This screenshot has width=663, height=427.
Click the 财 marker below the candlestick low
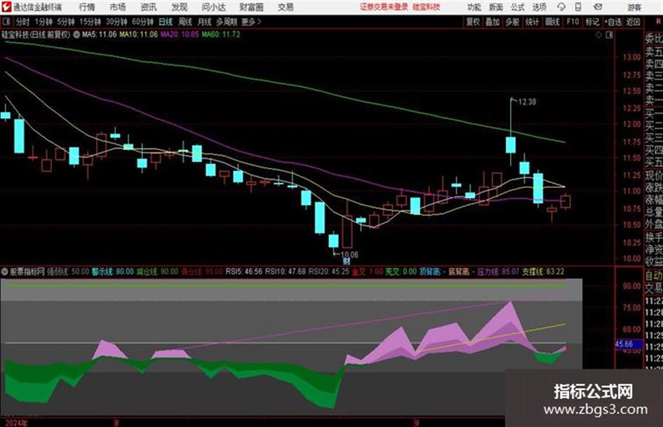click(x=347, y=262)
